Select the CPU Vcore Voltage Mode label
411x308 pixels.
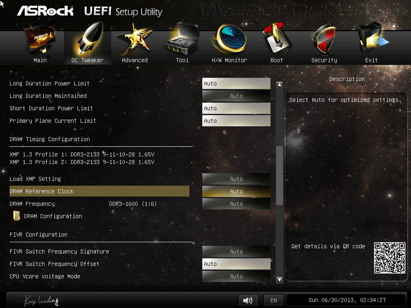point(45,276)
